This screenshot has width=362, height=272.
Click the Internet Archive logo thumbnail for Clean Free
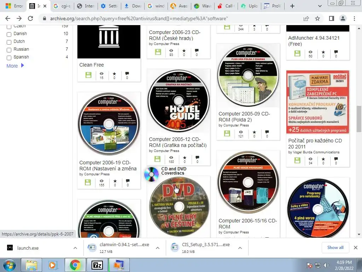(109, 42)
